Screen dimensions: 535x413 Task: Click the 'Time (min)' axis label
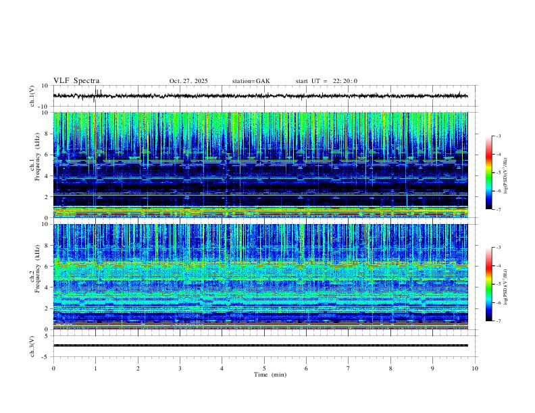tap(270, 375)
